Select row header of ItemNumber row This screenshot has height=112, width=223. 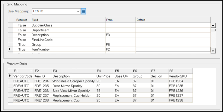(x=10, y=49)
